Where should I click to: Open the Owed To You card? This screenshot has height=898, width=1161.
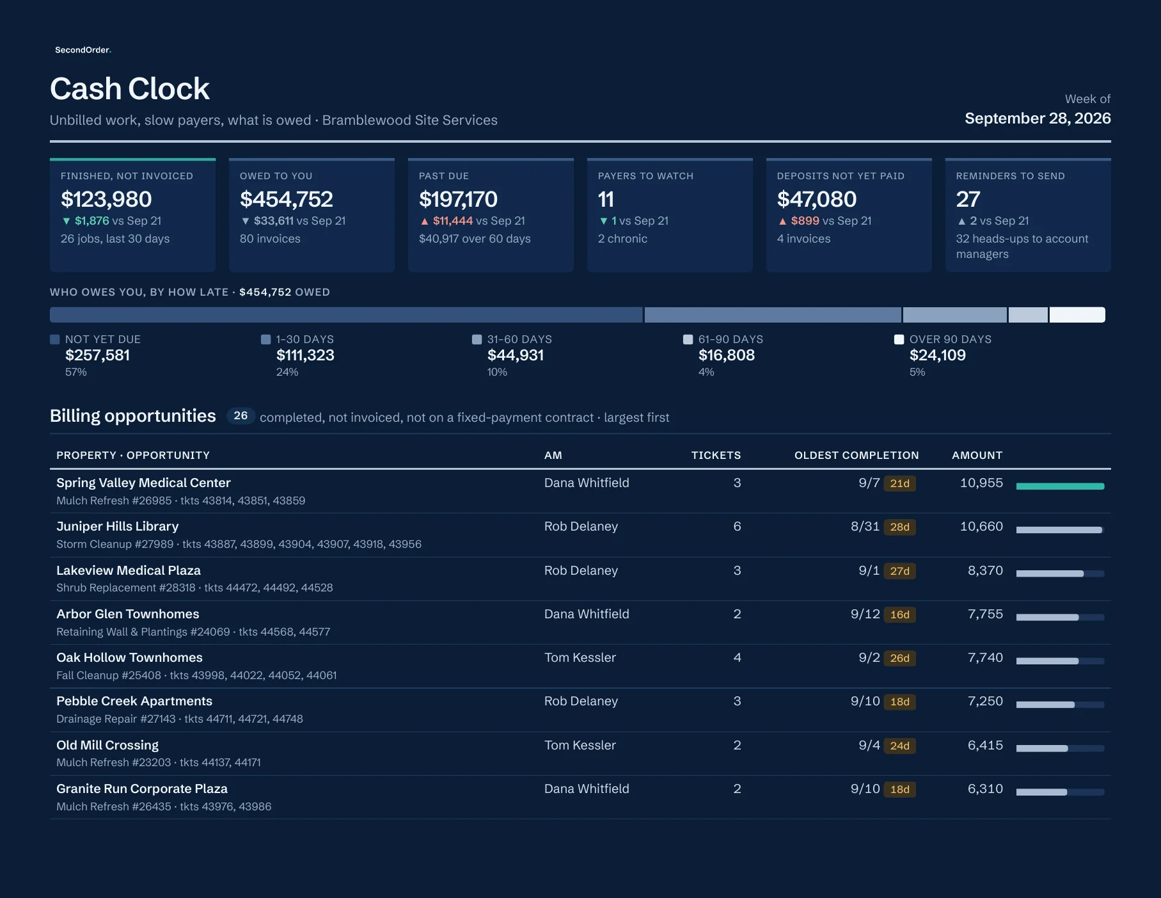click(x=312, y=215)
